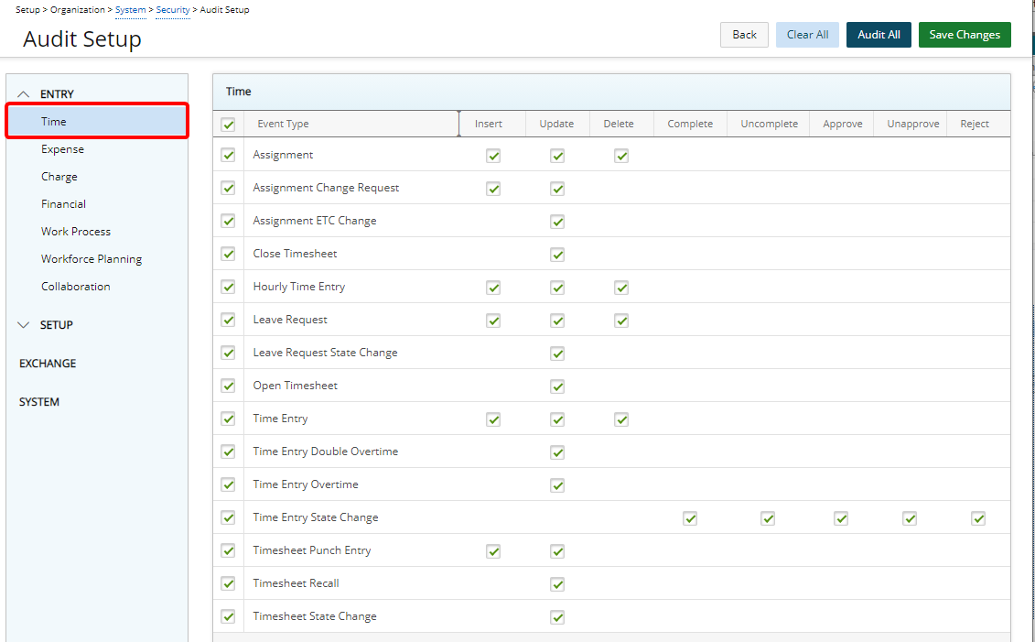Screen dimensions: 1035x642
Task: Uncheck Insert for the Assignment row
Action: point(493,156)
